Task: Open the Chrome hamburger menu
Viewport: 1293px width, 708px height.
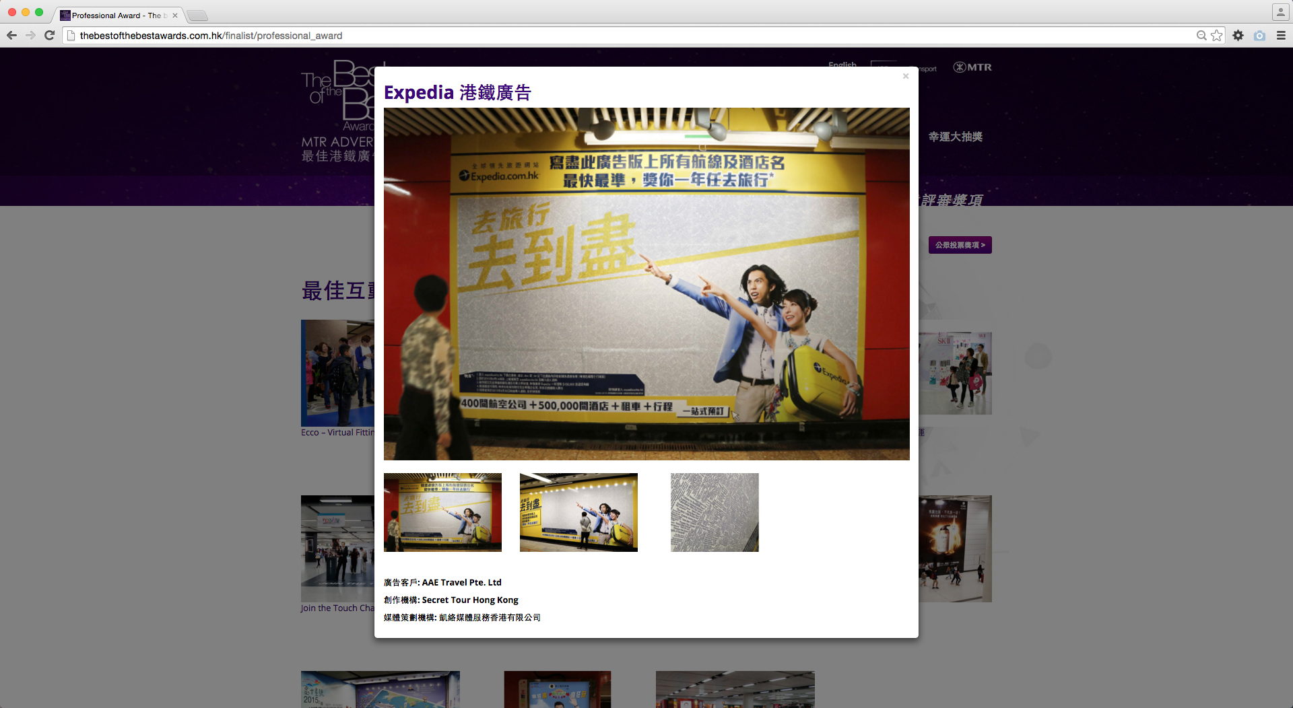Action: 1281,36
